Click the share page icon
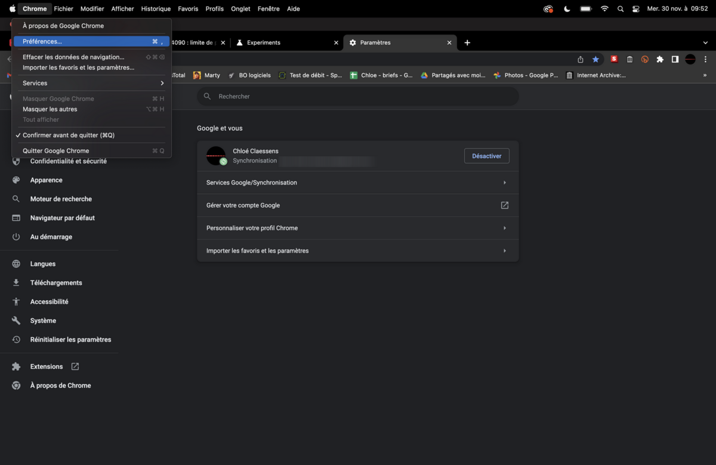The image size is (716, 465). (x=581, y=59)
